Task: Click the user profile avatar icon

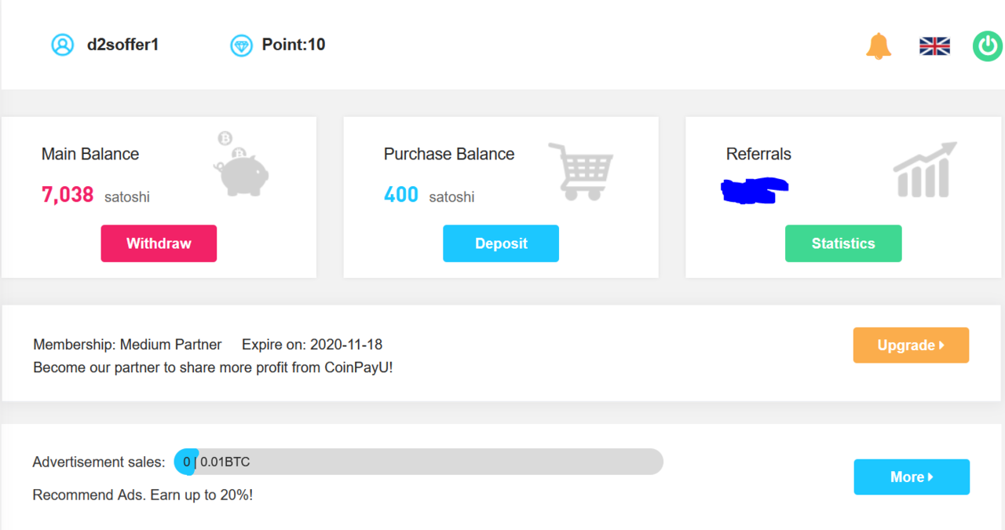Action: pyautogui.click(x=62, y=45)
